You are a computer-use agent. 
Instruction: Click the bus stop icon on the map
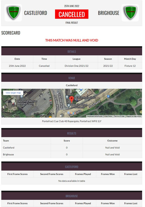pyautogui.click(x=108, y=96)
